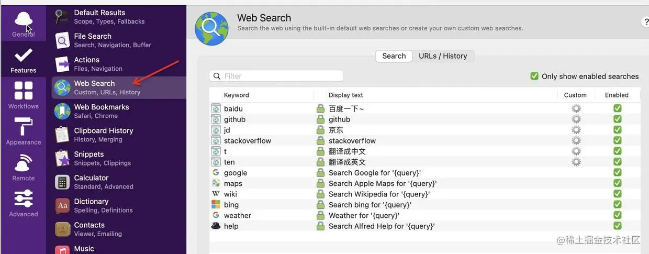
Task: Switch to the URLs / History tab
Action: point(443,56)
